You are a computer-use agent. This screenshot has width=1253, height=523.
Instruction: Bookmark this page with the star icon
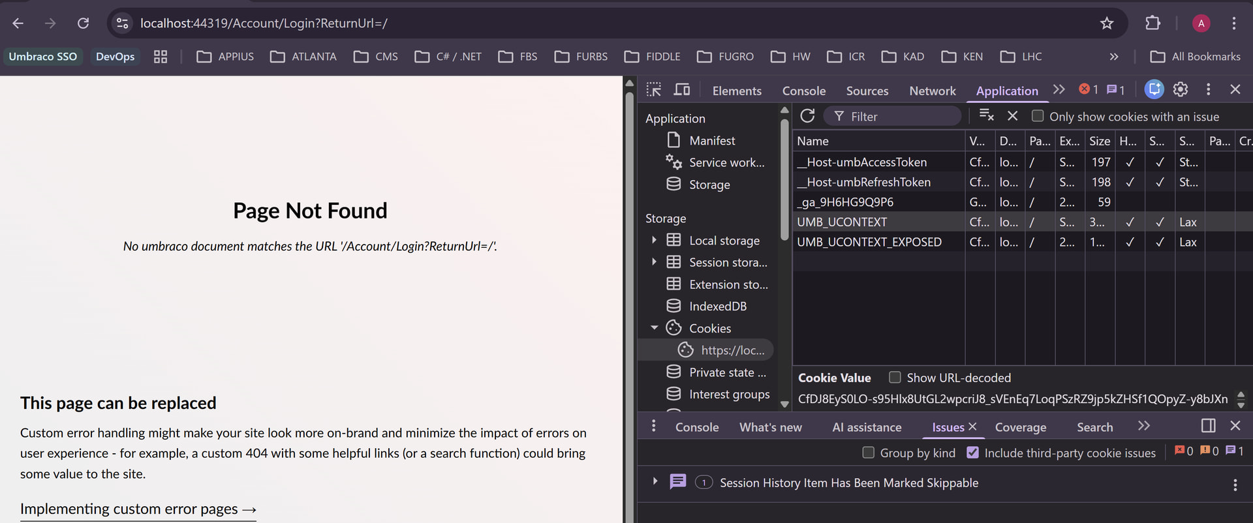[1107, 23]
